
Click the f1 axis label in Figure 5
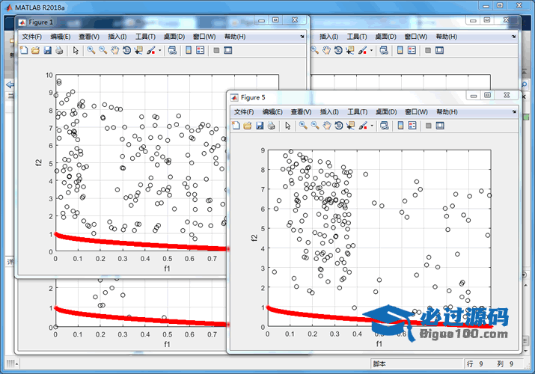tap(379, 343)
